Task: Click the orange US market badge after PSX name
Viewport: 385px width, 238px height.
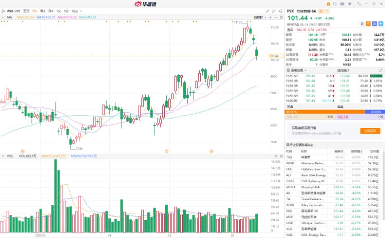Action: point(321,11)
